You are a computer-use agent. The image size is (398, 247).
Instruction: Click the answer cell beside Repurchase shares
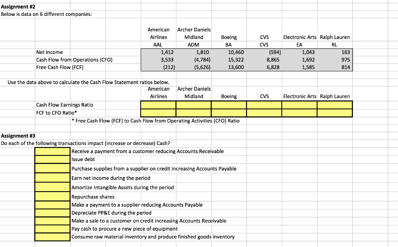[x=52, y=197]
